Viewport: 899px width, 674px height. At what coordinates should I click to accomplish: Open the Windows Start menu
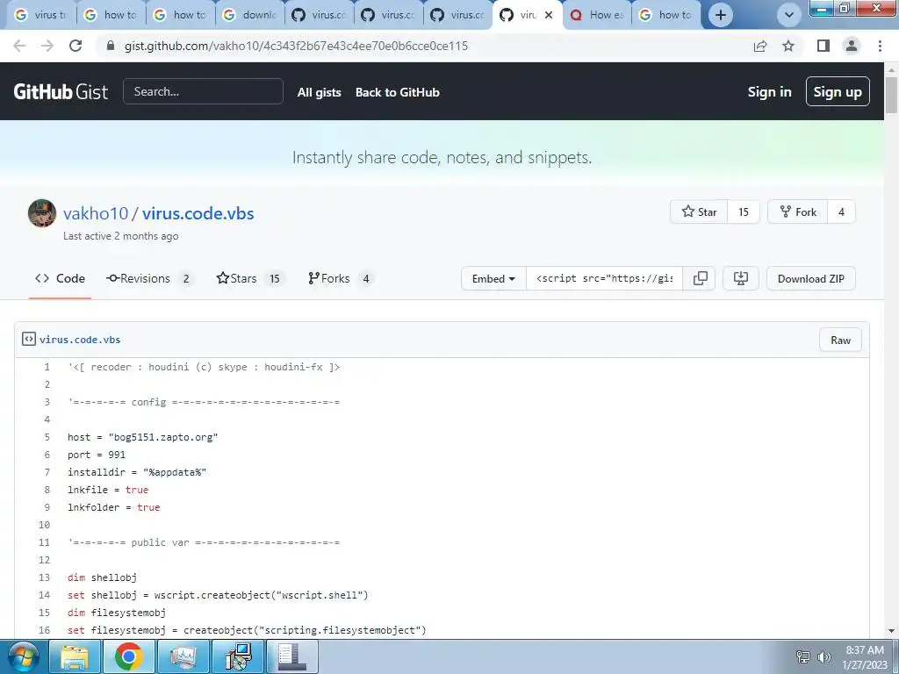tap(24, 656)
